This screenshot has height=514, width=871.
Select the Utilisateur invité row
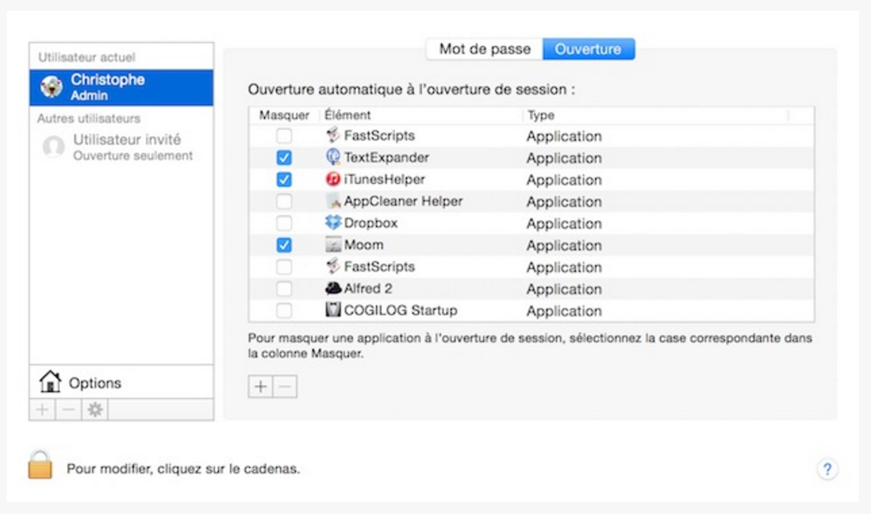pos(121,147)
